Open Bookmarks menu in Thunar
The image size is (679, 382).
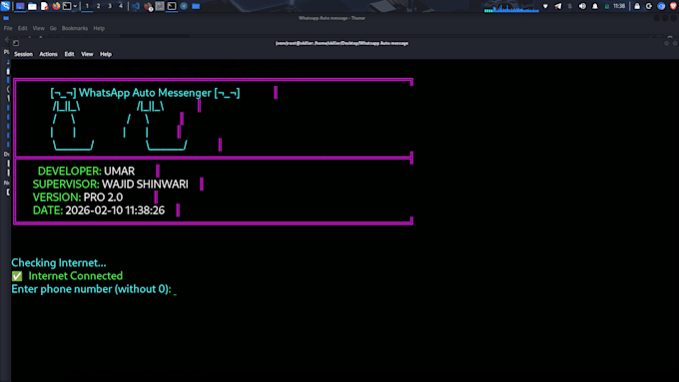tap(75, 28)
